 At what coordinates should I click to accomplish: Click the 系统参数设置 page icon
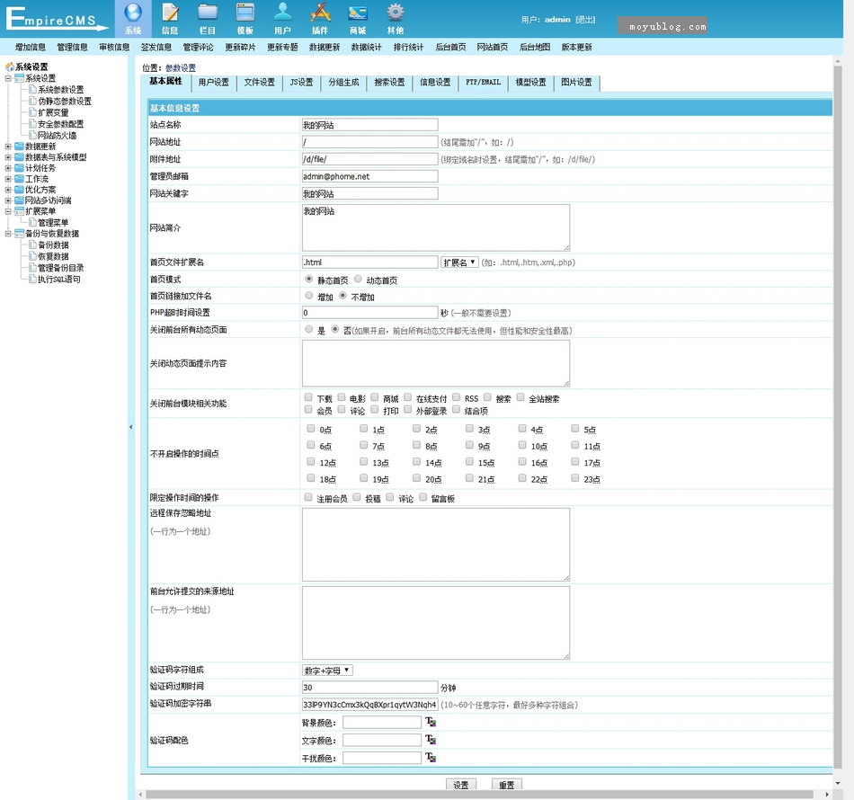32,89
